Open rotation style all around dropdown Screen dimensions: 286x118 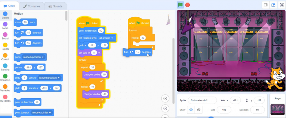(107, 38)
